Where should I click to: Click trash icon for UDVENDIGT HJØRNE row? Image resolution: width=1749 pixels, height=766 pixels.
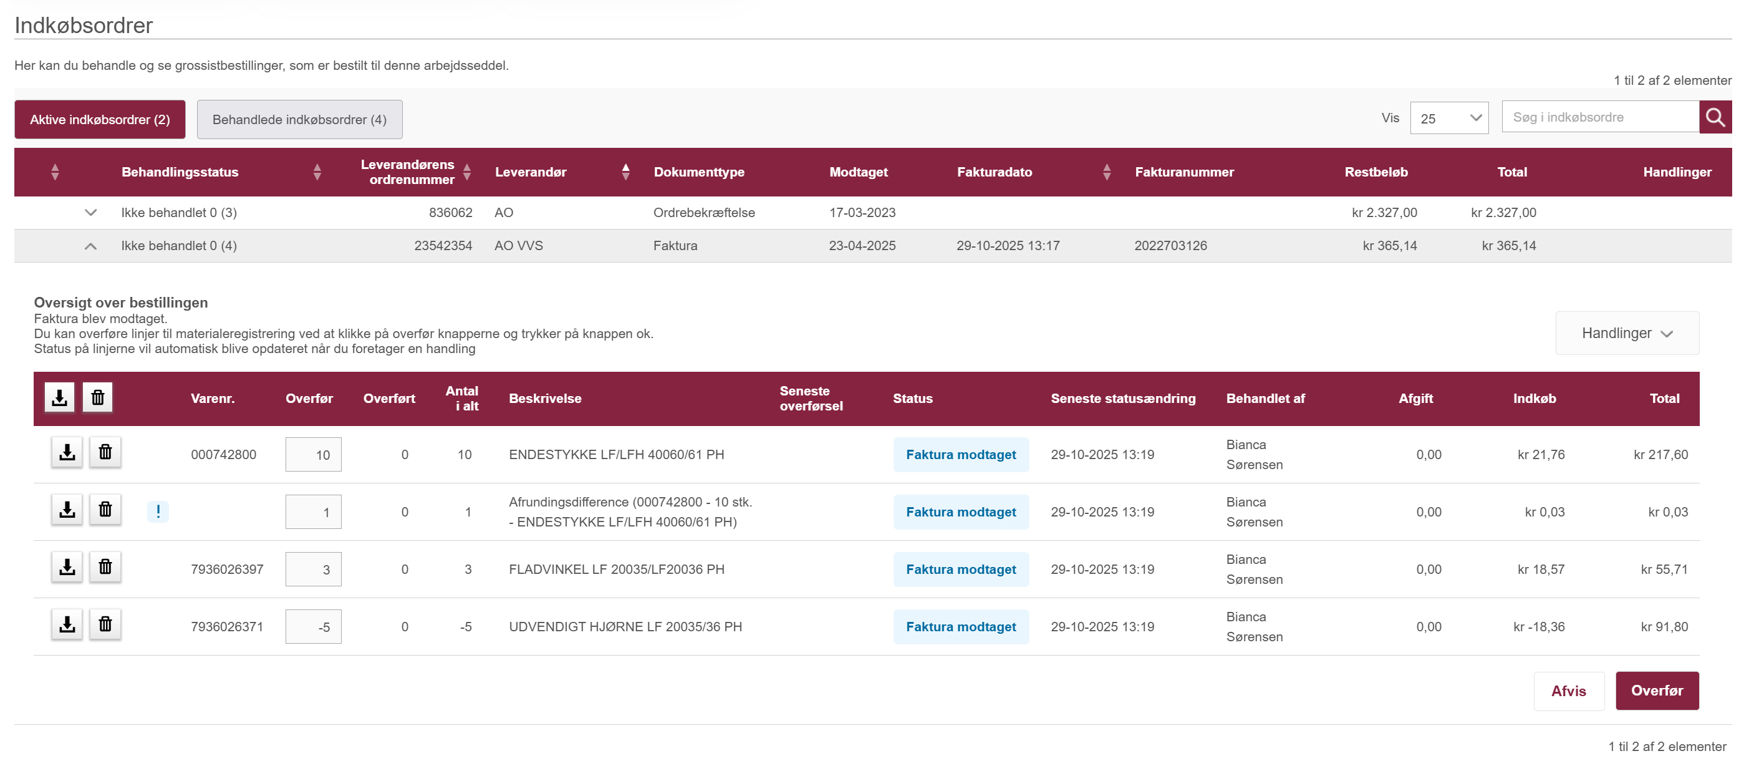(105, 624)
